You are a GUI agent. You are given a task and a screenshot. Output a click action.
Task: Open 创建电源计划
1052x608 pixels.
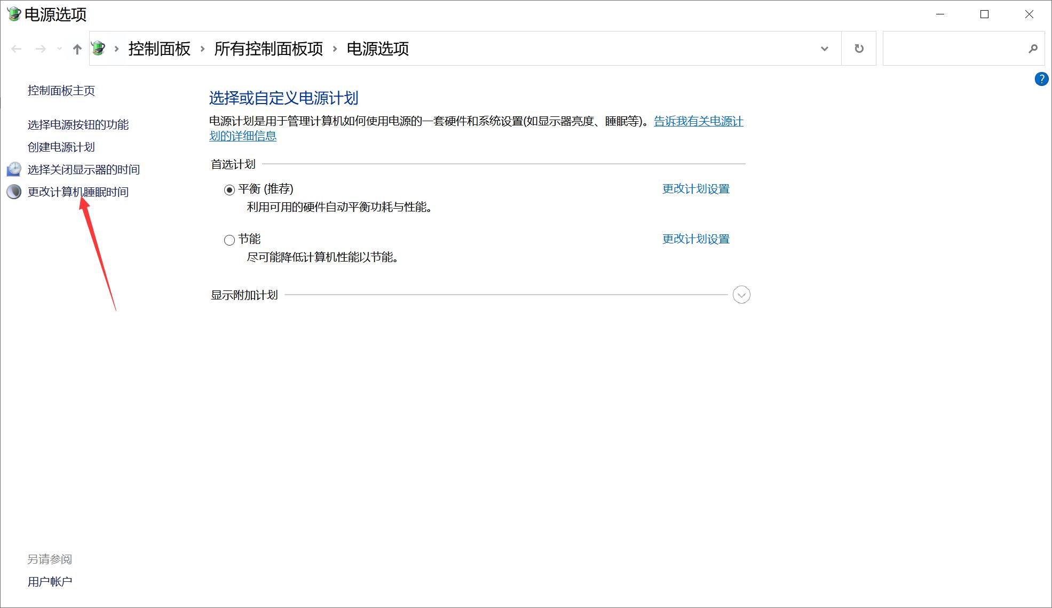coord(61,147)
